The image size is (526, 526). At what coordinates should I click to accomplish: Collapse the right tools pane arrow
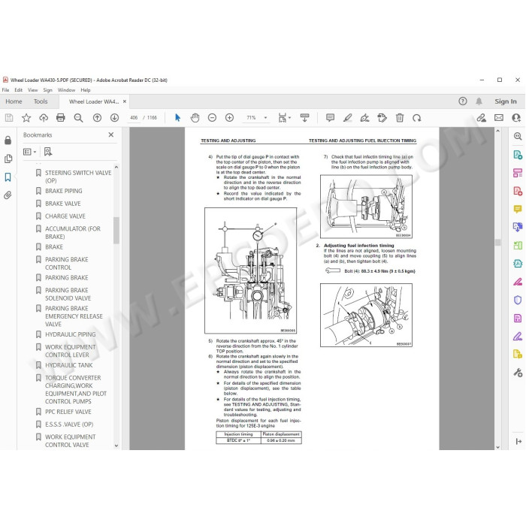pyautogui.click(x=518, y=442)
